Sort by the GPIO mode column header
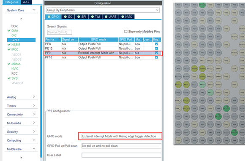 point(98,40)
